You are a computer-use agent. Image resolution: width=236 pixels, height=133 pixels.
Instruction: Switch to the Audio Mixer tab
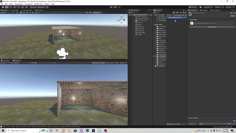click(x=27, y=10)
